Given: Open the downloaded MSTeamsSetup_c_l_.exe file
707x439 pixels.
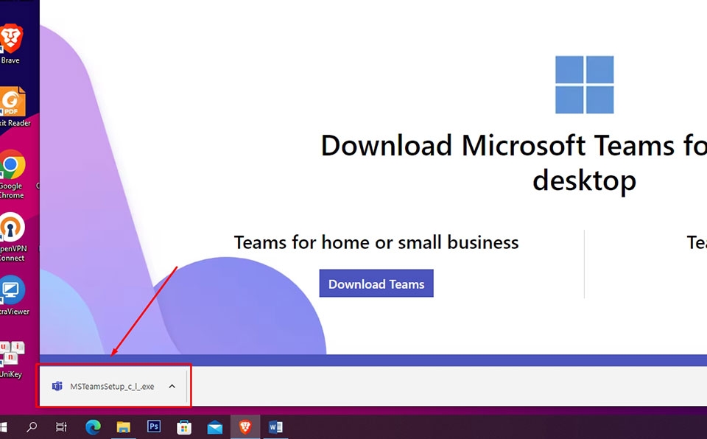Looking at the screenshot, I should point(112,386).
